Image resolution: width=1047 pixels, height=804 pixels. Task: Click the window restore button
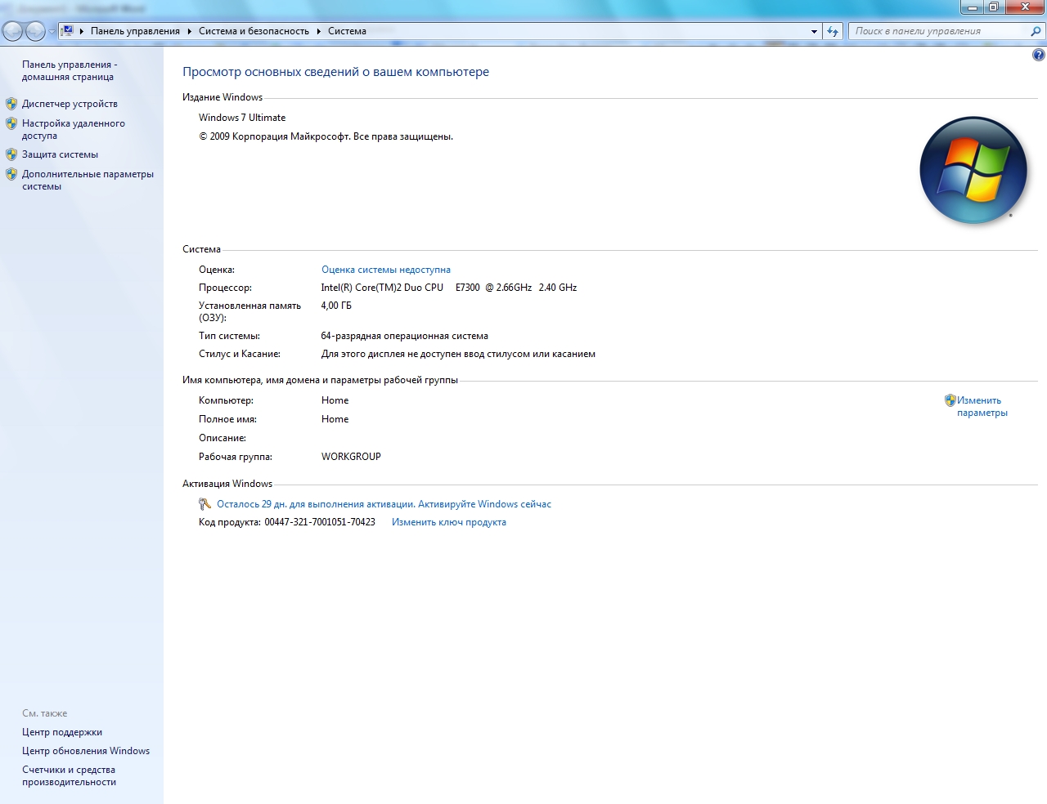click(x=994, y=7)
